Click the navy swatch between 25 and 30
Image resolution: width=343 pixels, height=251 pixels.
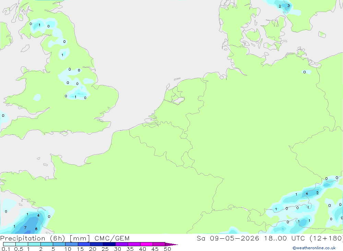tap(109, 244)
